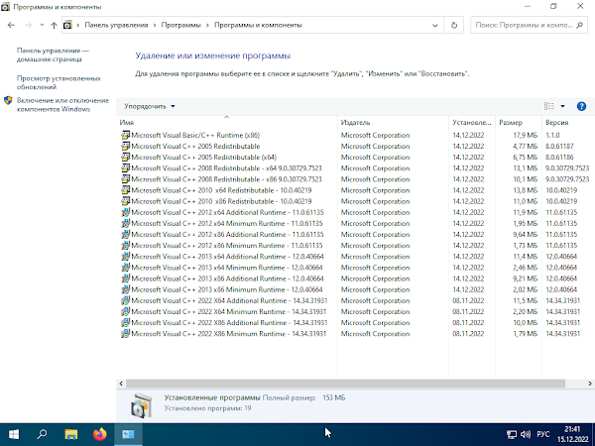
Task: Select Visual C++ 2013 x64 Minimum Runtime name
Action: tap(227, 268)
